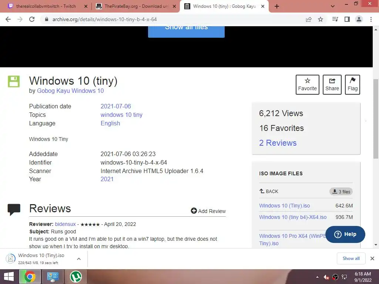The height and width of the screenshot is (284, 379).
Task: Open the Control Panel taskbar icon
Action: pyautogui.click(x=53, y=277)
